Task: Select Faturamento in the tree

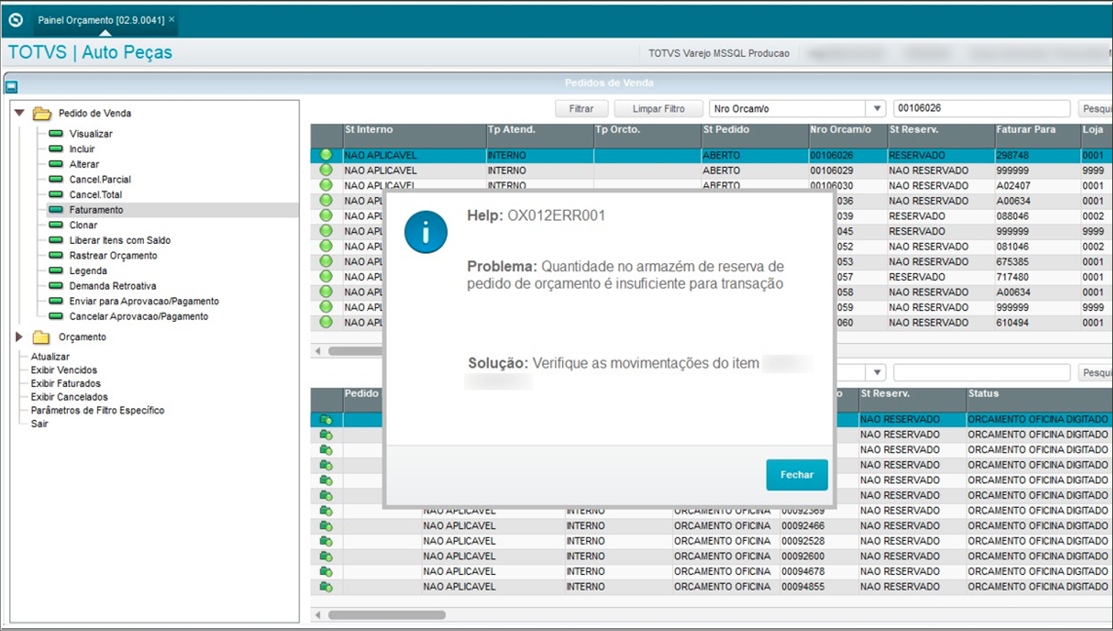Action: (96, 210)
